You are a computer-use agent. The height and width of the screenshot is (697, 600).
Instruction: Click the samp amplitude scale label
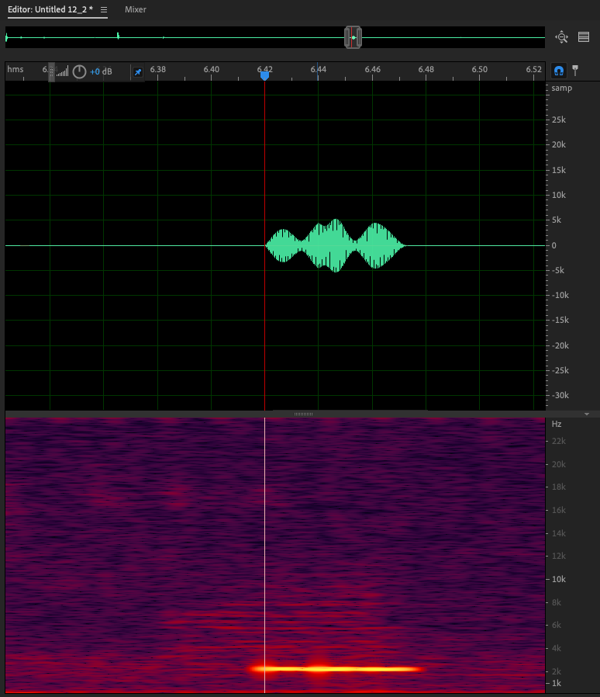pos(561,88)
